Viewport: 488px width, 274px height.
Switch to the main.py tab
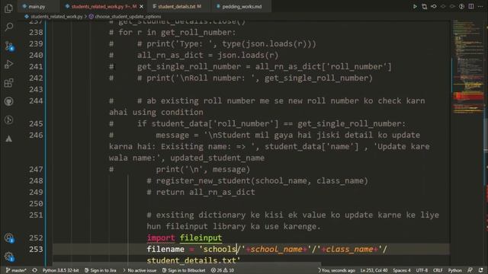[x=37, y=7]
